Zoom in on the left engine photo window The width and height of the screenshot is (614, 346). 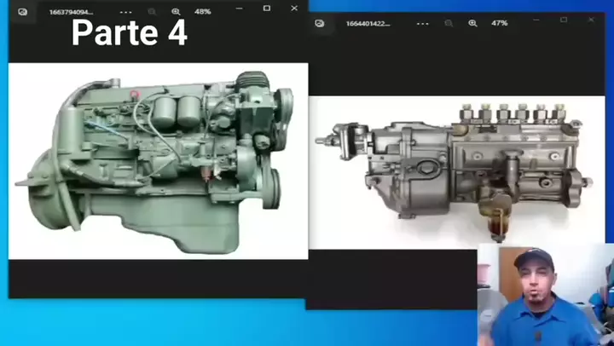click(x=176, y=12)
